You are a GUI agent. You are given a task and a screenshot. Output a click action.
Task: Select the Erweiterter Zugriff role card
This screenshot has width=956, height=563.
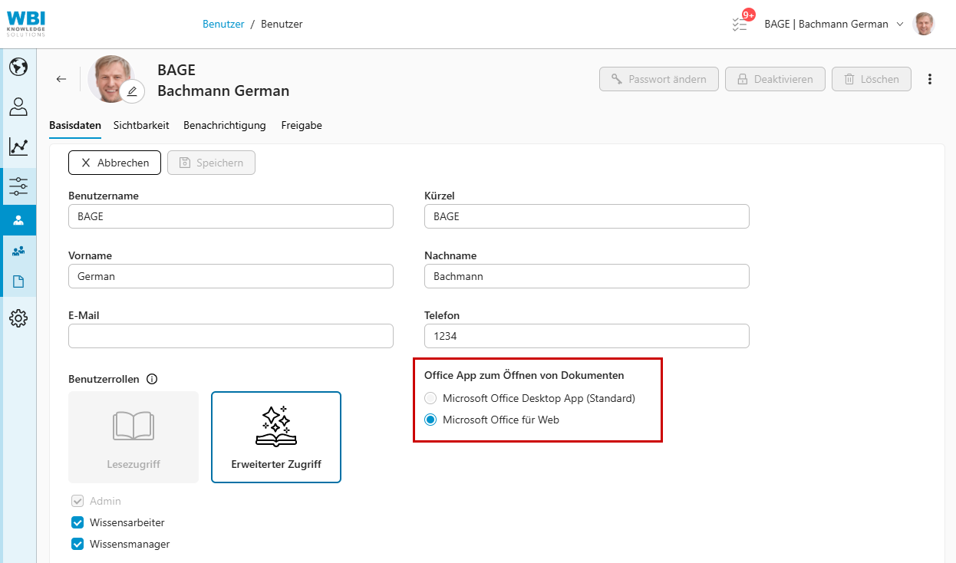pyautogui.click(x=275, y=436)
